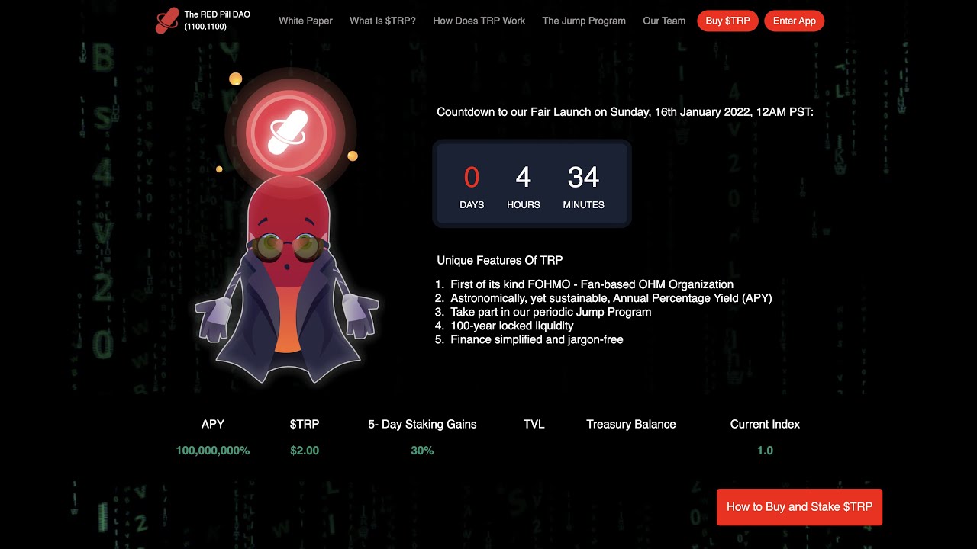Click the 4 HOURS countdown value
Screen dimensions: 977x549
pos(523,187)
